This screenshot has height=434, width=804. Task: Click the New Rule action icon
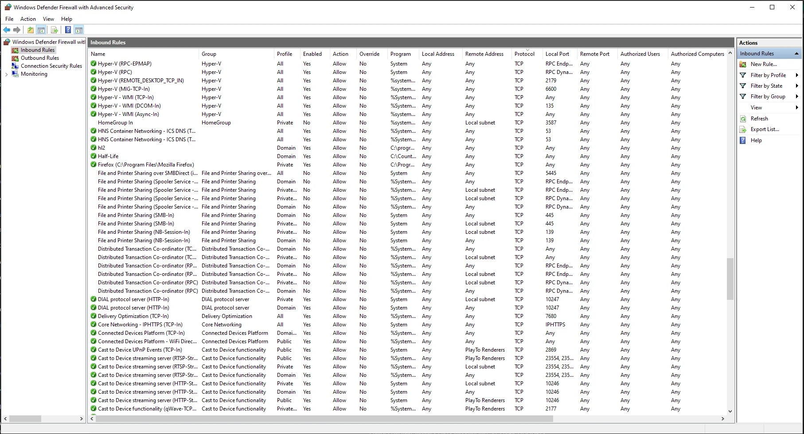743,64
